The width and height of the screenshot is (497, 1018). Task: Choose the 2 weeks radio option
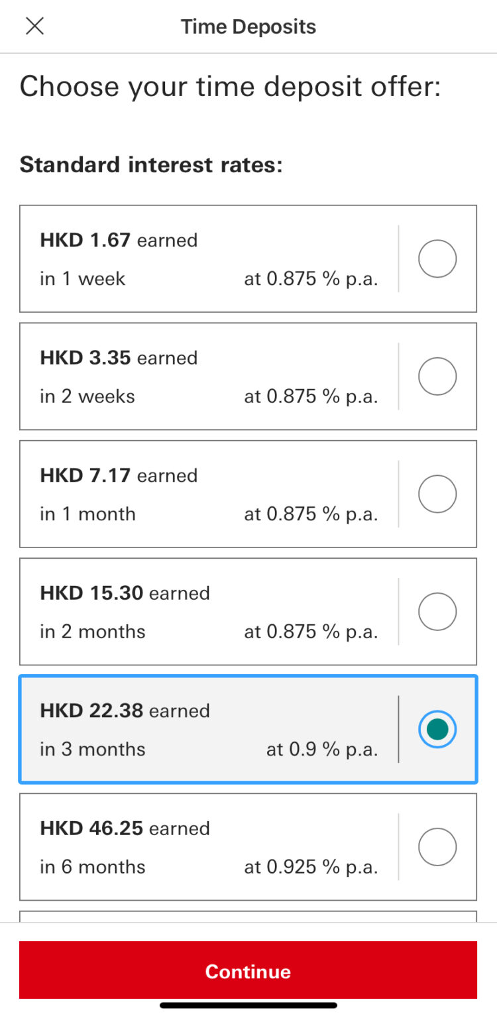[437, 376]
